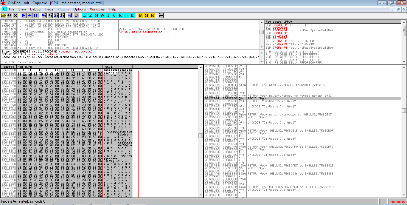Open the Trace menu
This screenshot has height=205, width=407.
49,9
